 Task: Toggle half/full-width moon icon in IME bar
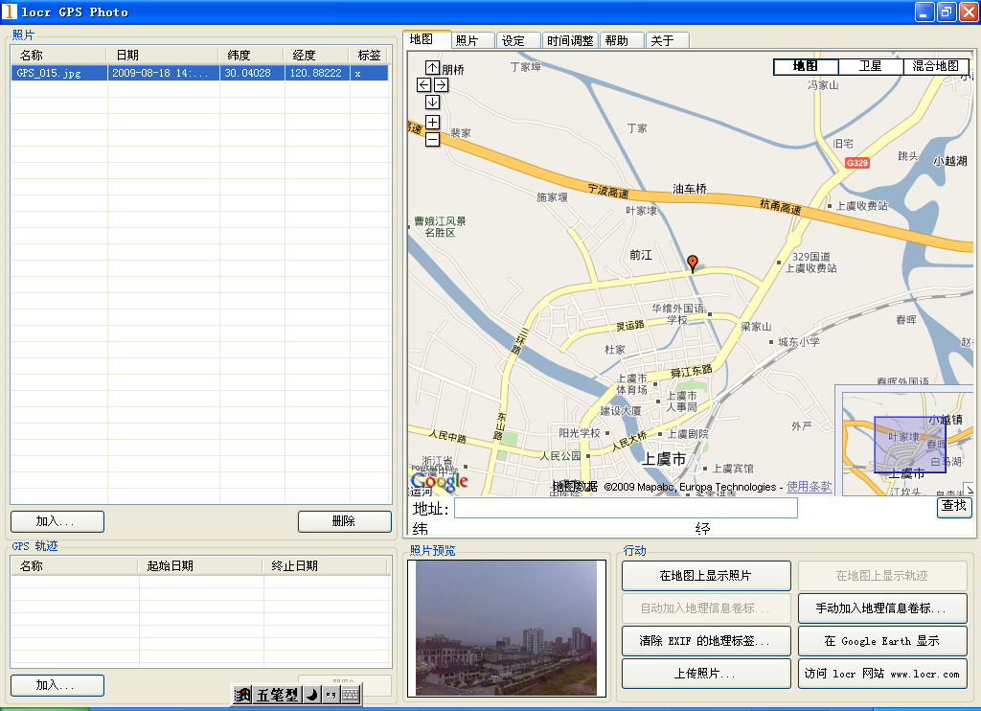click(x=311, y=694)
